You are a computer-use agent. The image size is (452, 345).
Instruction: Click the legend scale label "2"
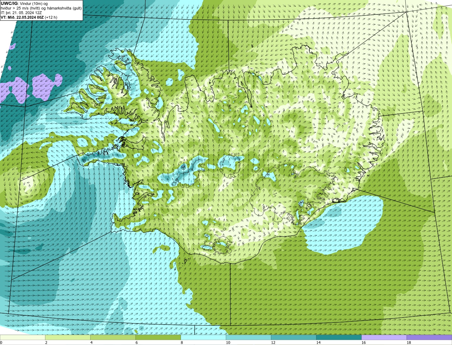click(x=46, y=343)
